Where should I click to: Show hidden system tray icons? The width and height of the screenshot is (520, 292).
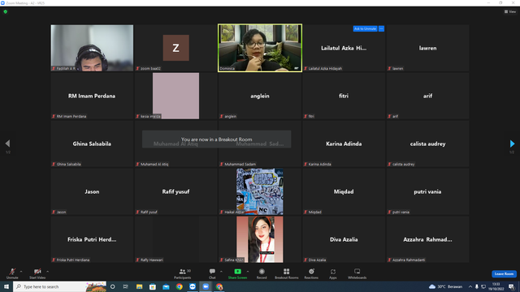pyautogui.click(x=470, y=286)
